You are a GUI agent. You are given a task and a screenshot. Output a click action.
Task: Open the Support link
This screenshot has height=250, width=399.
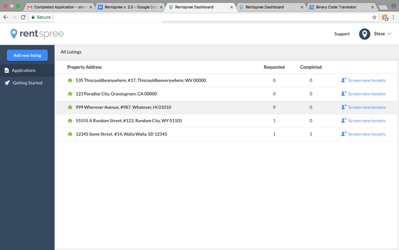(x=342, y=34)
